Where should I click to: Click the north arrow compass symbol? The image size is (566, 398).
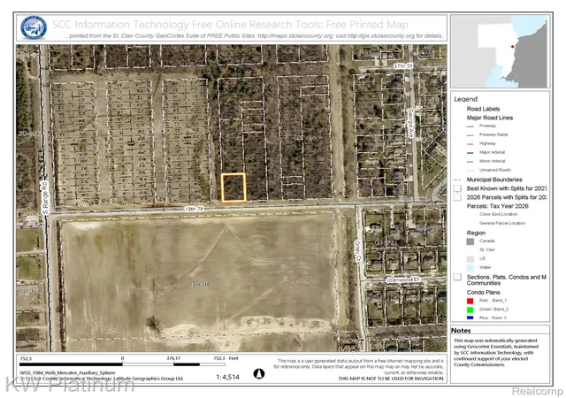pyautogui.click(x=259, y=374)
